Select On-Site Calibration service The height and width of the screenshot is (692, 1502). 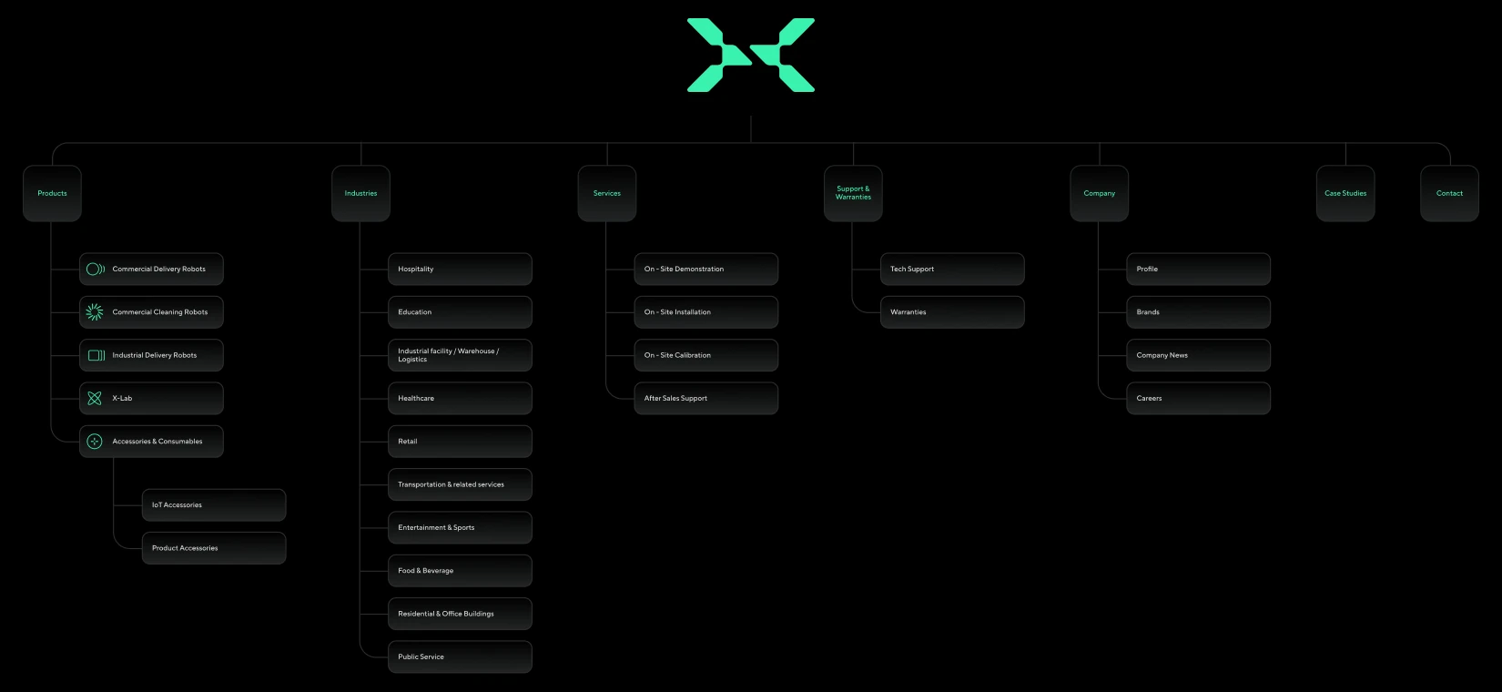[706, 355]
